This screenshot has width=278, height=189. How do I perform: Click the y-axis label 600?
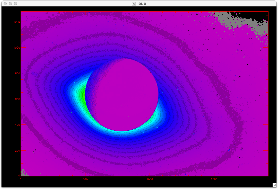[x=18, y=99]
